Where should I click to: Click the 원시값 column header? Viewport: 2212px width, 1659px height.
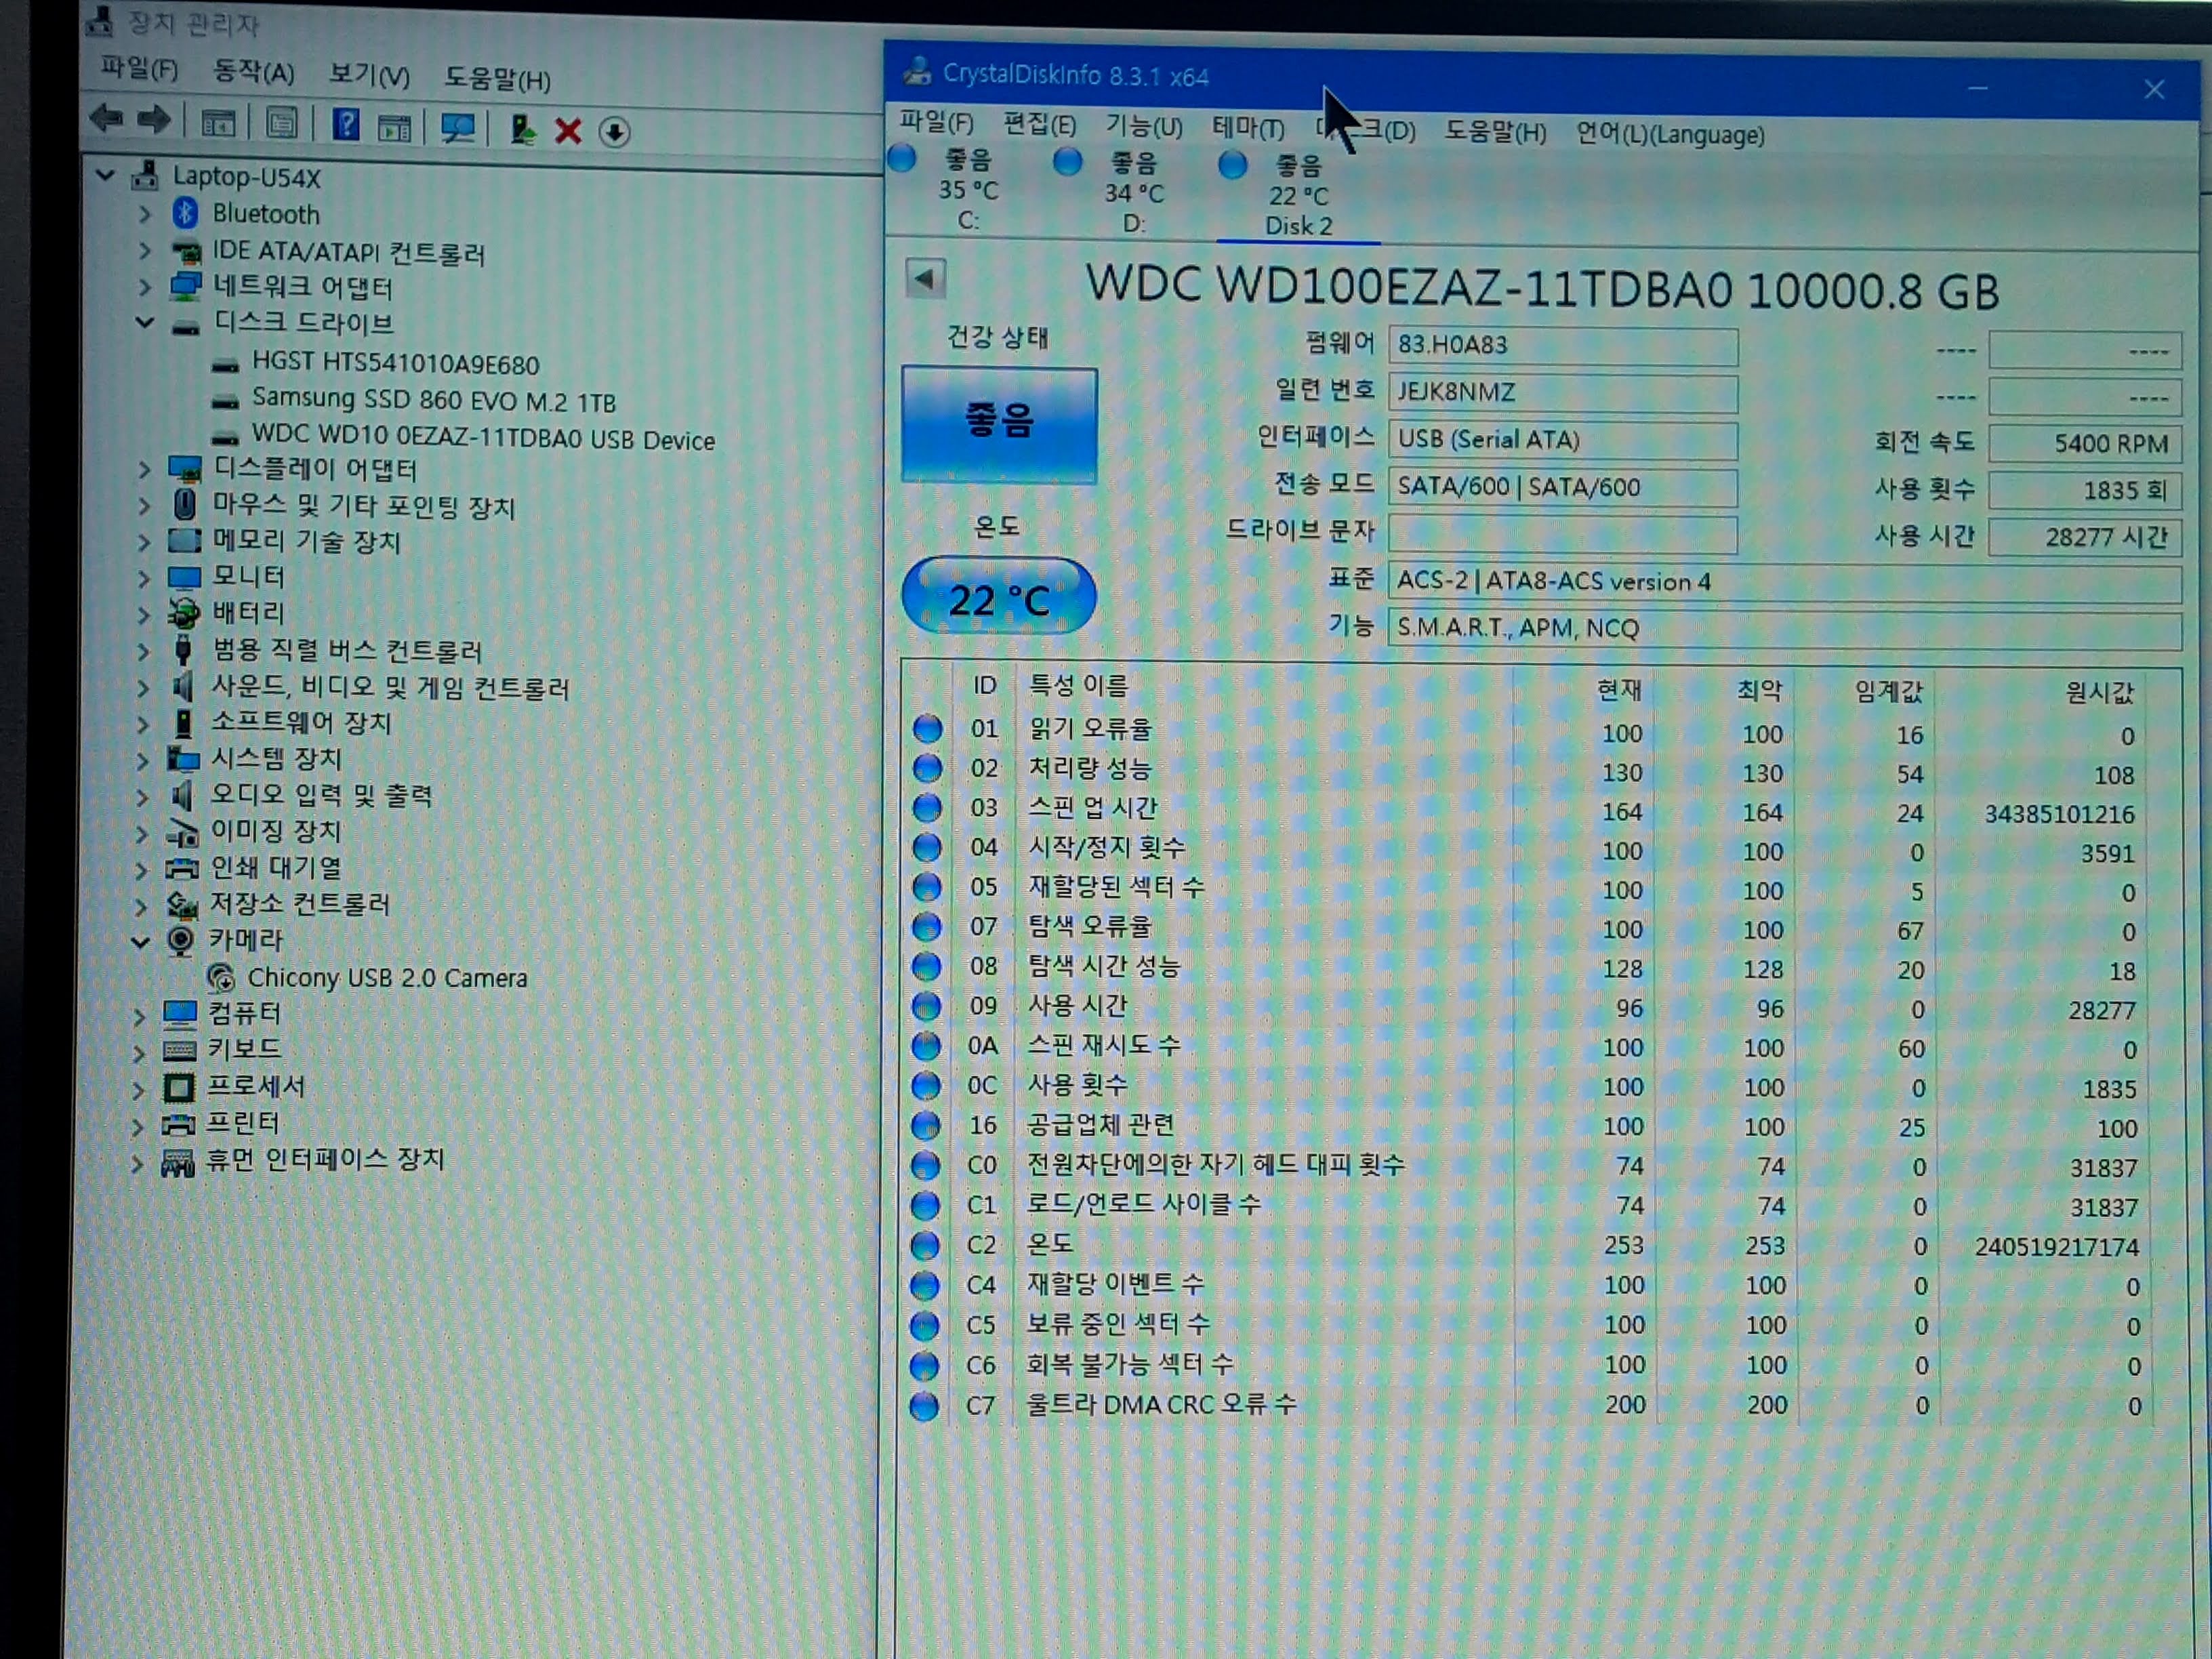point(2099,692)
